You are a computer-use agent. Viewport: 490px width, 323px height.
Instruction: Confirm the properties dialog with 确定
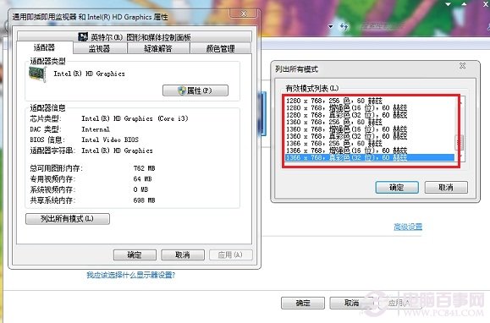click(x=135, y=255)
